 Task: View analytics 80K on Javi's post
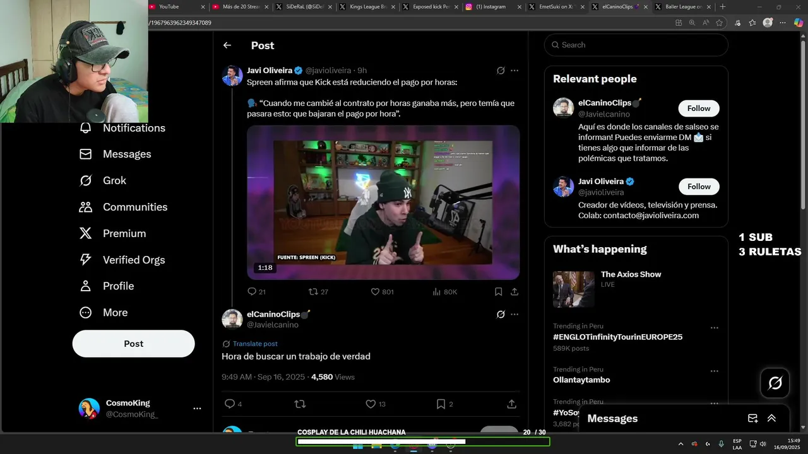pos(444,292)
